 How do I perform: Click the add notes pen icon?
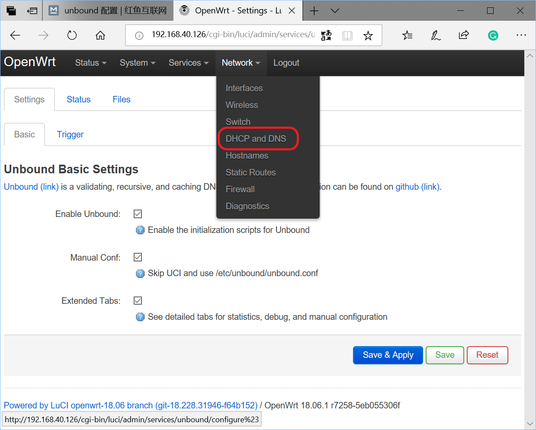click(436, 35)
